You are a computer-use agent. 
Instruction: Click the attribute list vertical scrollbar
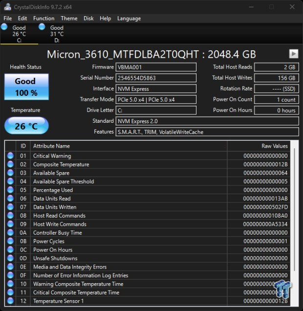[x=295, y=209]
